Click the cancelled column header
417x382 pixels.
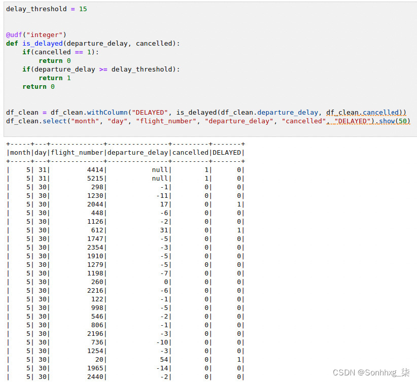pos(190,153)
